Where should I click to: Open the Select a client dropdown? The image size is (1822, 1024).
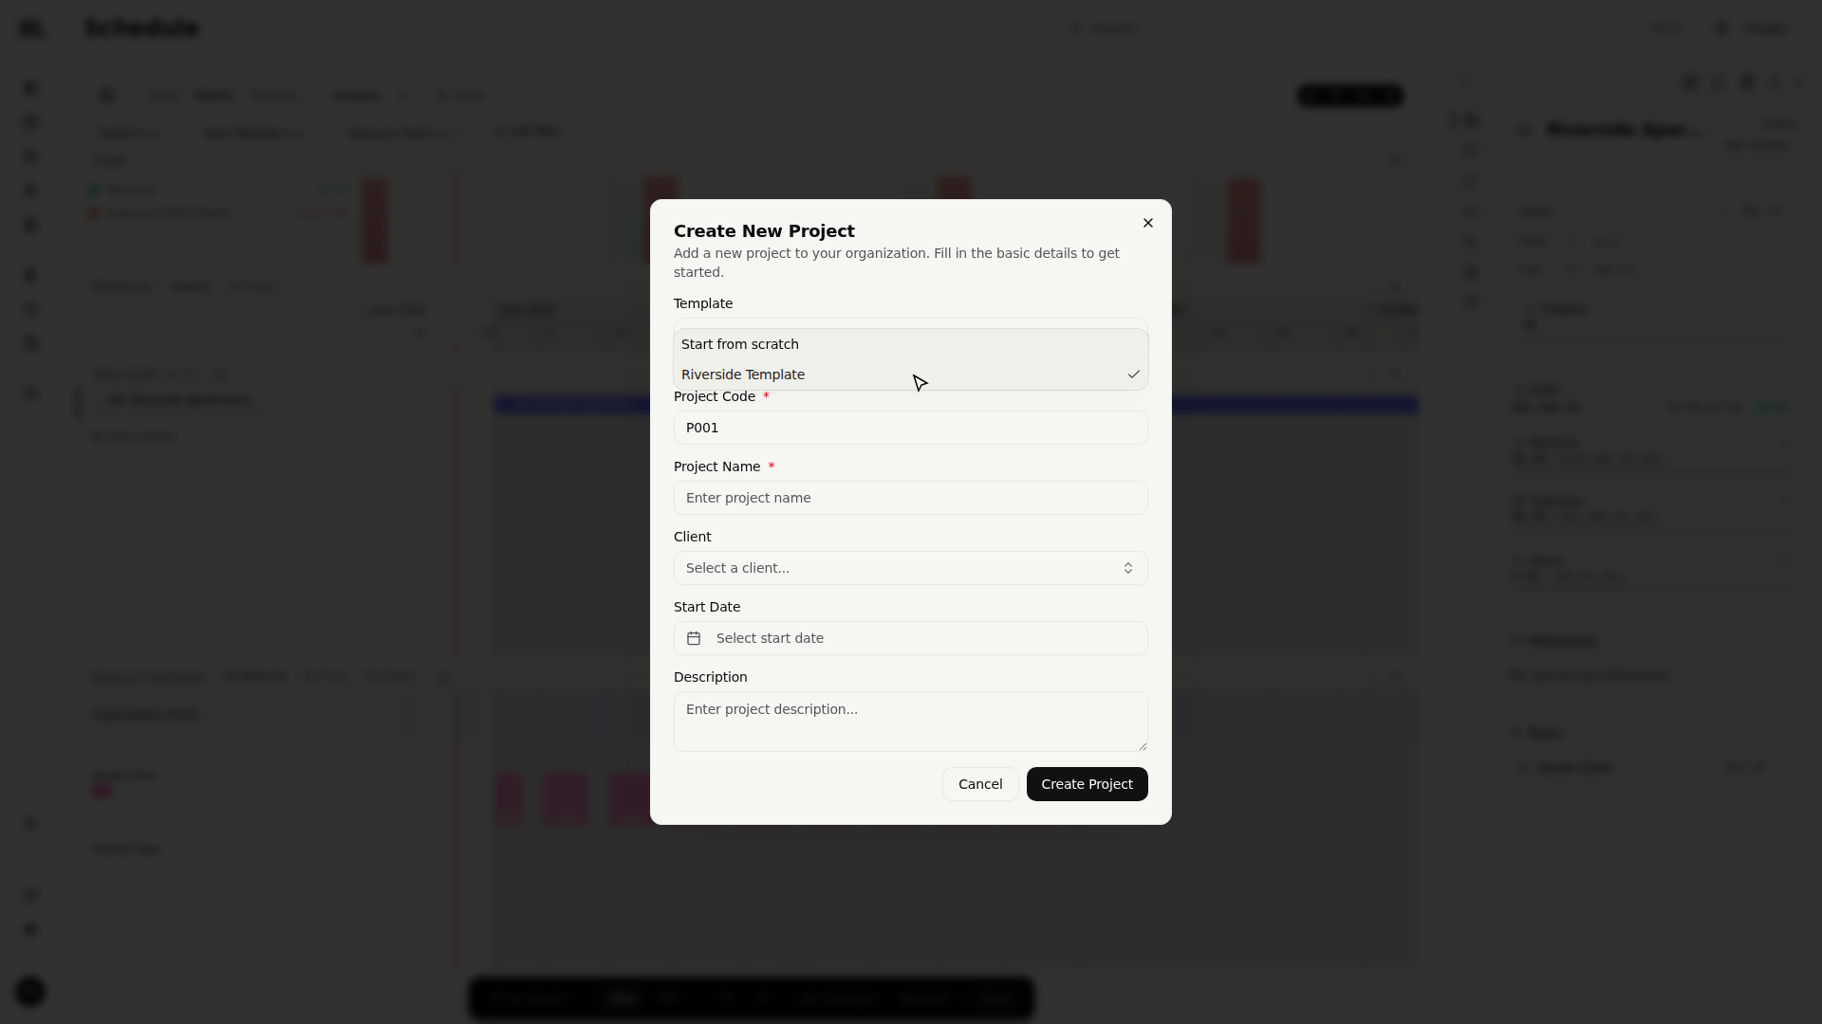point(911,568)
